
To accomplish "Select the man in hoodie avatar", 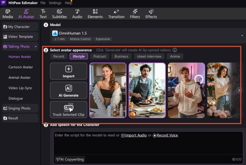I will 187,90.
